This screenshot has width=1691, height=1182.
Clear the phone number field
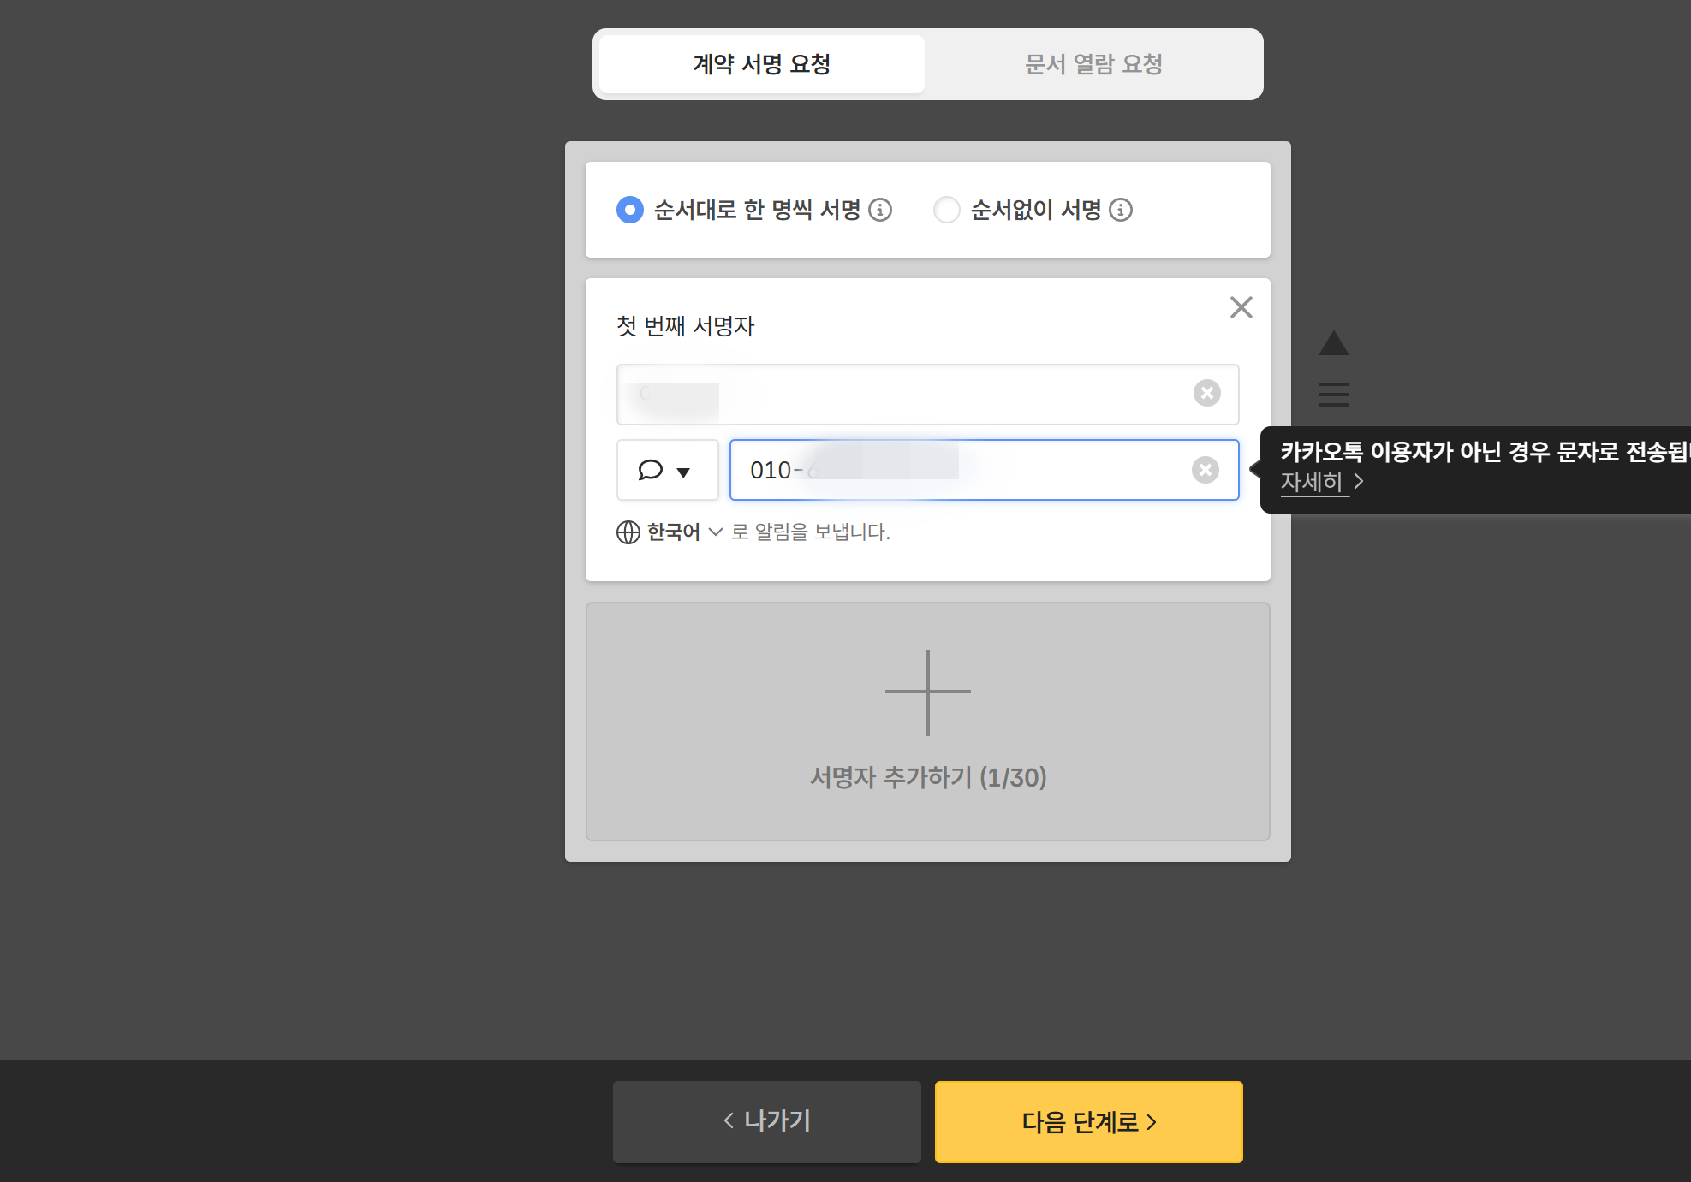pyautogui.click(x=1205, y=470)
